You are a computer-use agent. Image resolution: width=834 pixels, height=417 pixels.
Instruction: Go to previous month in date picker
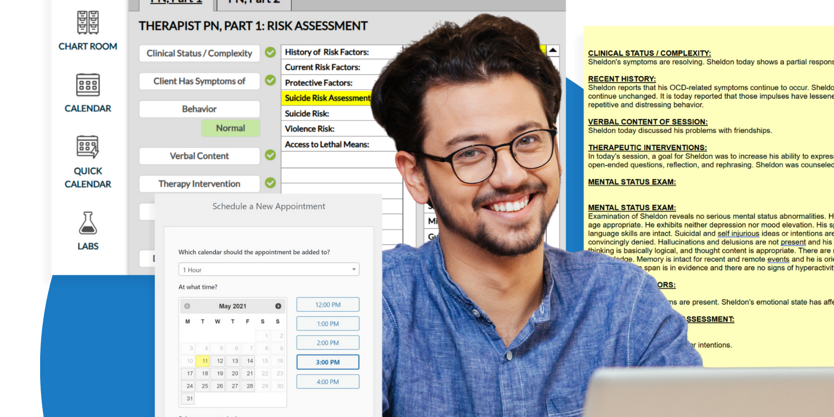pyautogui.click(x=187, y=306)
